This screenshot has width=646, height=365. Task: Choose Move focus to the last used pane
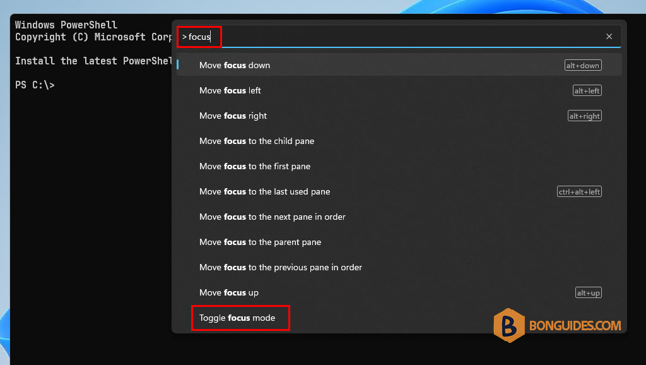[399, 191]
